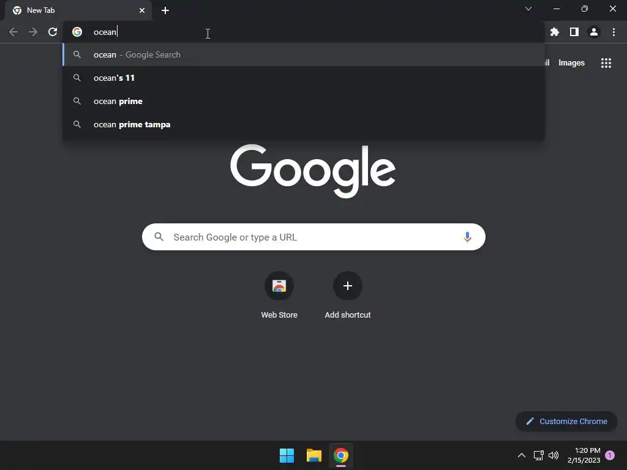Click the address bar containing "ocean"
This screenshot has height=470, width=627.
pyautogui.click(x=304, y=32)
